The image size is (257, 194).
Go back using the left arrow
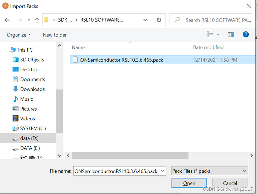[x=7, y=20]
